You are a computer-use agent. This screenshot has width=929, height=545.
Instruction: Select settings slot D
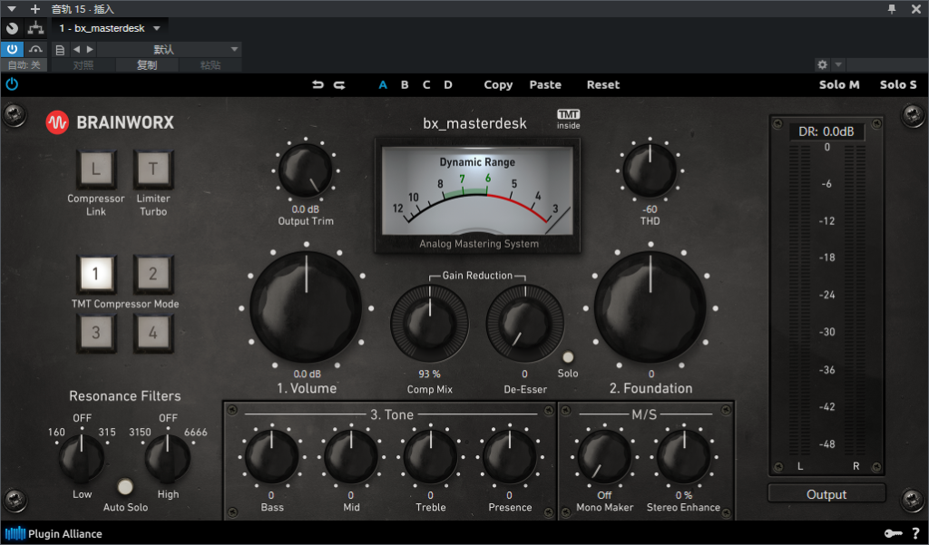pos(448,84)
